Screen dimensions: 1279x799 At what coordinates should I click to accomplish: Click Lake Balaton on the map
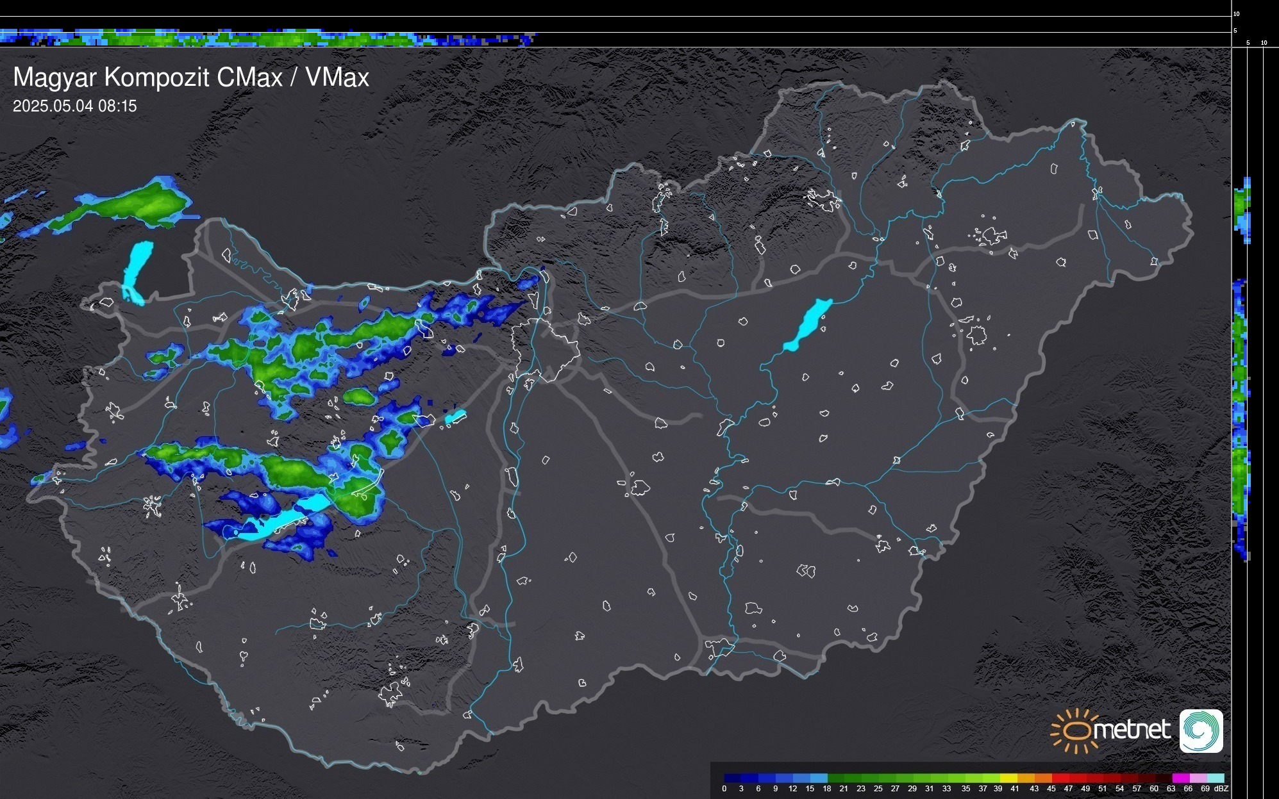click(285, 521)
